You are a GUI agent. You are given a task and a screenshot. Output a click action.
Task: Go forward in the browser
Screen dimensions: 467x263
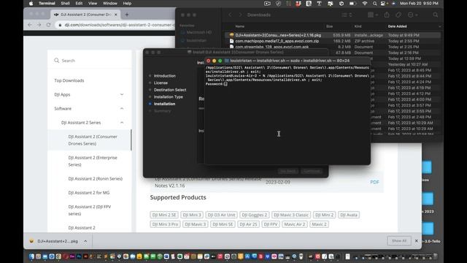click(39, 25)
